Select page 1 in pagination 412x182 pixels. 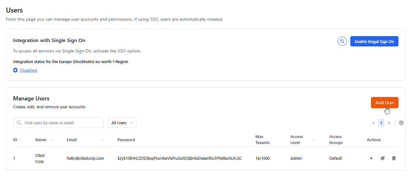coord(381,123)
